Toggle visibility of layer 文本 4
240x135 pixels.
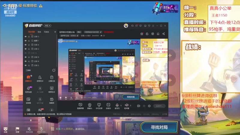pos(25,45)
